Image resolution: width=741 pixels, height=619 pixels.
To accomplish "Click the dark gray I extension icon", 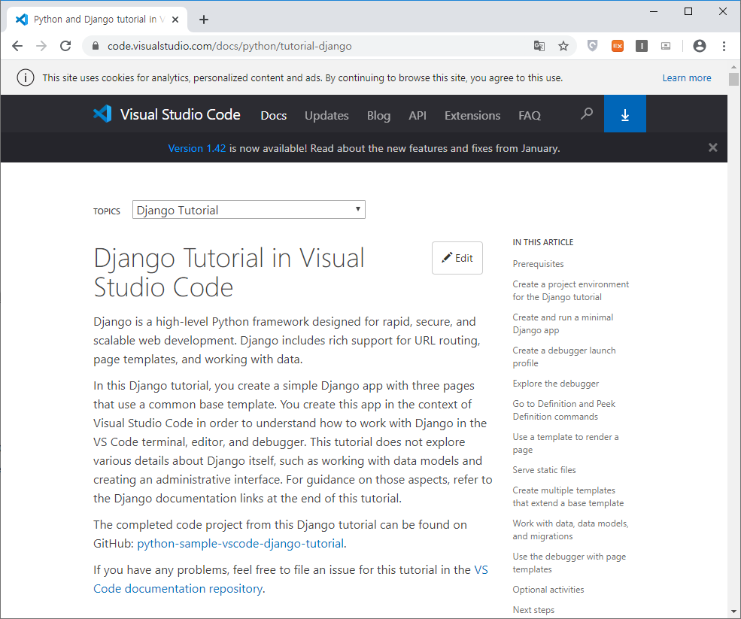I will (x=641, y=46).
